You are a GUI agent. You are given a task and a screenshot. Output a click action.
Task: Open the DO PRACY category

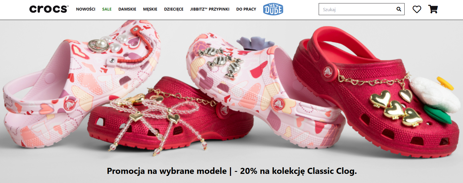[246, 9]
